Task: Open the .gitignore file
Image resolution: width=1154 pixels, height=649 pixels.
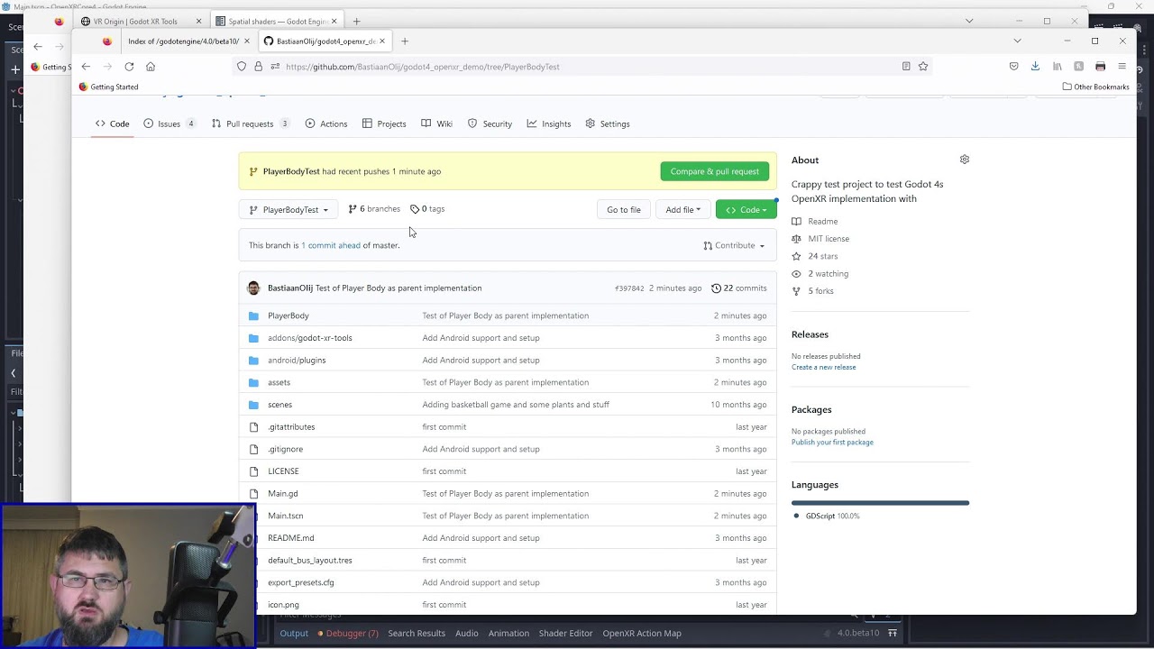Action: [x=285, y=449]
